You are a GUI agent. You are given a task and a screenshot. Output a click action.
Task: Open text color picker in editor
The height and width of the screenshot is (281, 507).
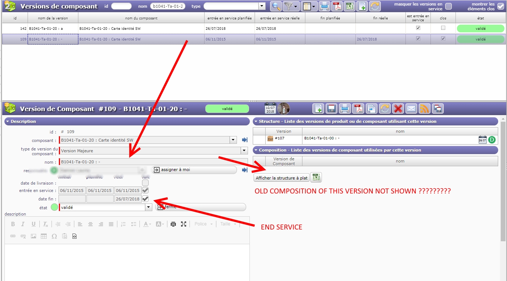147,224
